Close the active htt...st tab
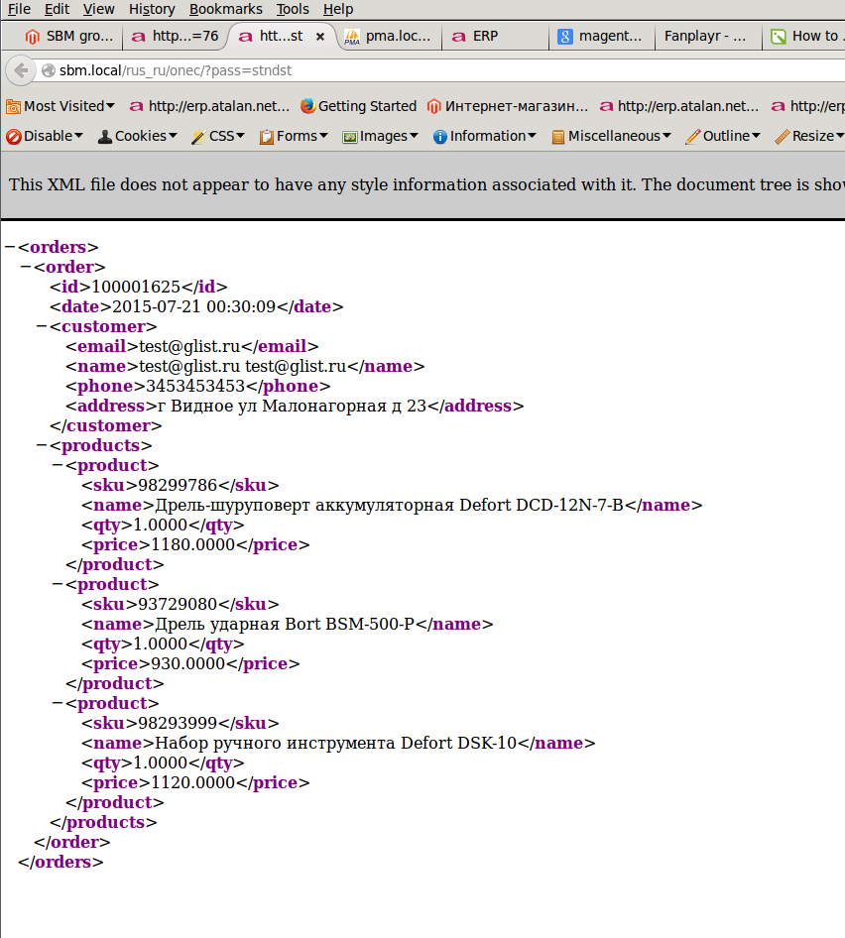The height and width of the screenshot is (938, 845). click(320, 37)
